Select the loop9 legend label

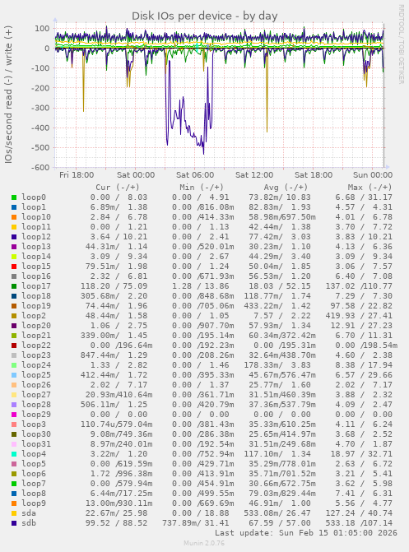tap(34, 503)
